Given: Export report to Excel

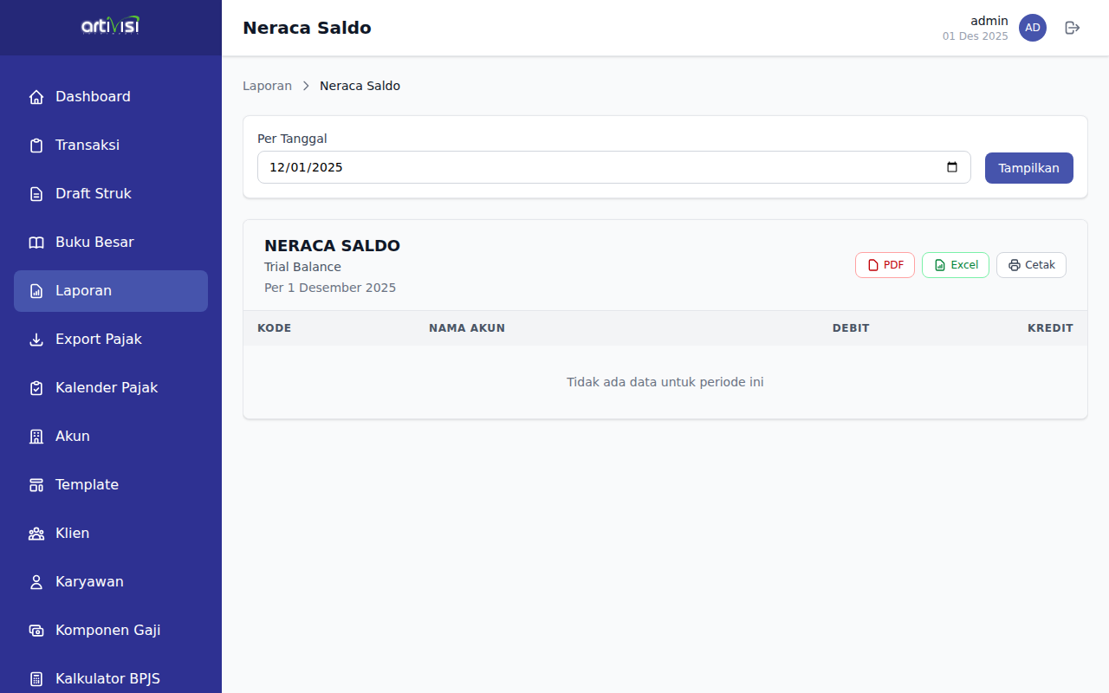Looking at the screenshot, I should [x=955, y=265].
